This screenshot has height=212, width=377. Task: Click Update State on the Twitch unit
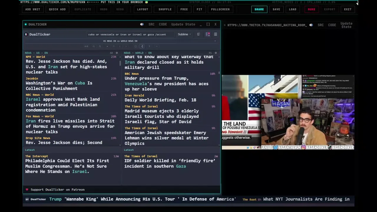coord(346,25)
